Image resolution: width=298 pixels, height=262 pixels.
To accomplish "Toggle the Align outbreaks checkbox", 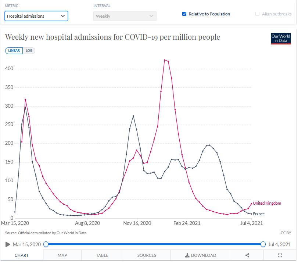I will coord(257,14).
